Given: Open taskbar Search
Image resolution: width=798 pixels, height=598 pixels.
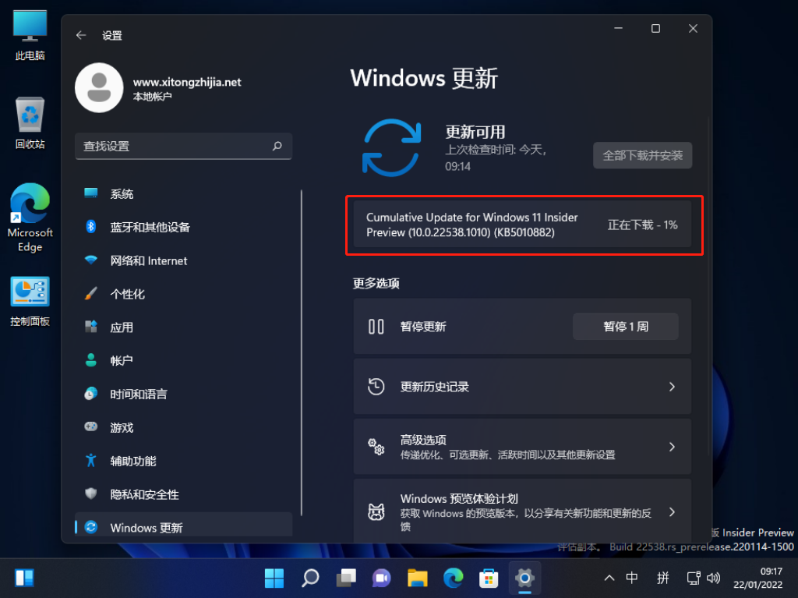Looking at the screenshot, I should coord(310,579).
